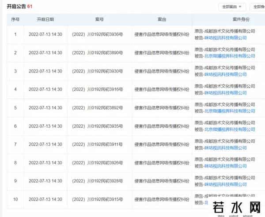Click the 2022-07-13 14:30 date in row 1
The image size is (265, 217).
45,34
